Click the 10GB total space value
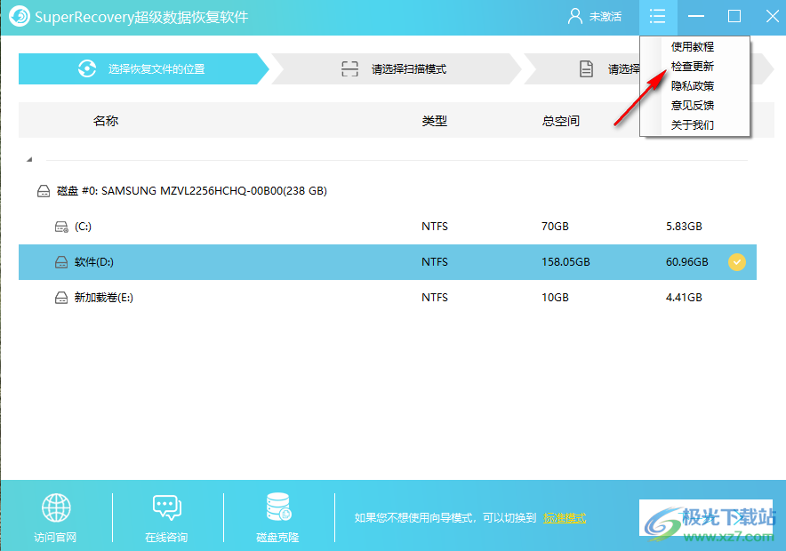This screenshot has width=786, height=551. [x=555, y=298]
